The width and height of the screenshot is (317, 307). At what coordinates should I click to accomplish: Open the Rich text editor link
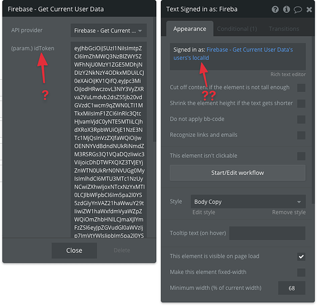288,74
